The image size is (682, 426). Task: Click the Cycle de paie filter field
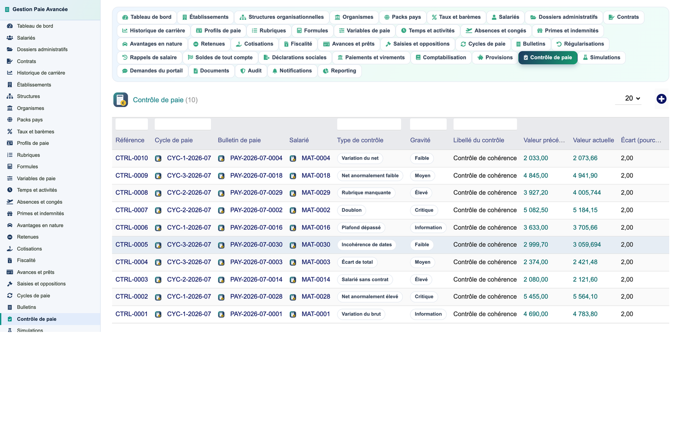coord(183,124)
